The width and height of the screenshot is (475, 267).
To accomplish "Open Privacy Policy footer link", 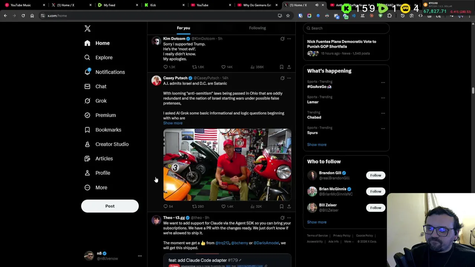I will point(342,236).
